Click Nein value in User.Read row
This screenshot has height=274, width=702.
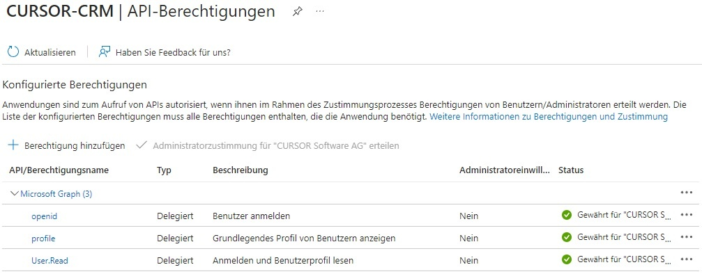click(x=468, y=260)
